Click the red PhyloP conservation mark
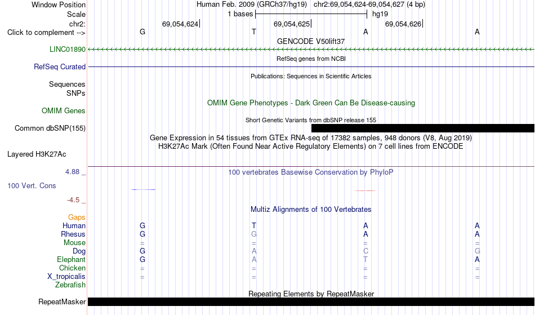Screen dimensions: 535x315 coord(365,190)
